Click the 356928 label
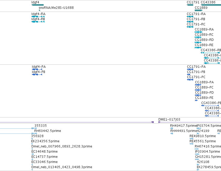 [37, 136]
